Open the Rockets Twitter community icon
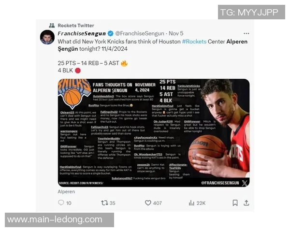The height and width of the screenshot is (232, 290). [52, 26]
